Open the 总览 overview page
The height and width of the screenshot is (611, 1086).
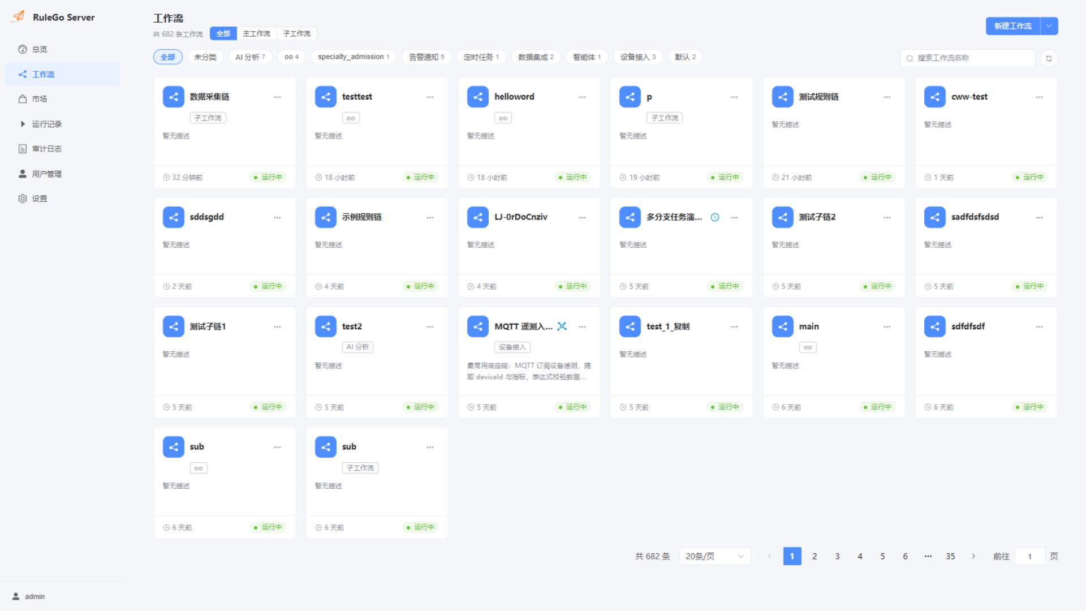click(x=62, y=49)
